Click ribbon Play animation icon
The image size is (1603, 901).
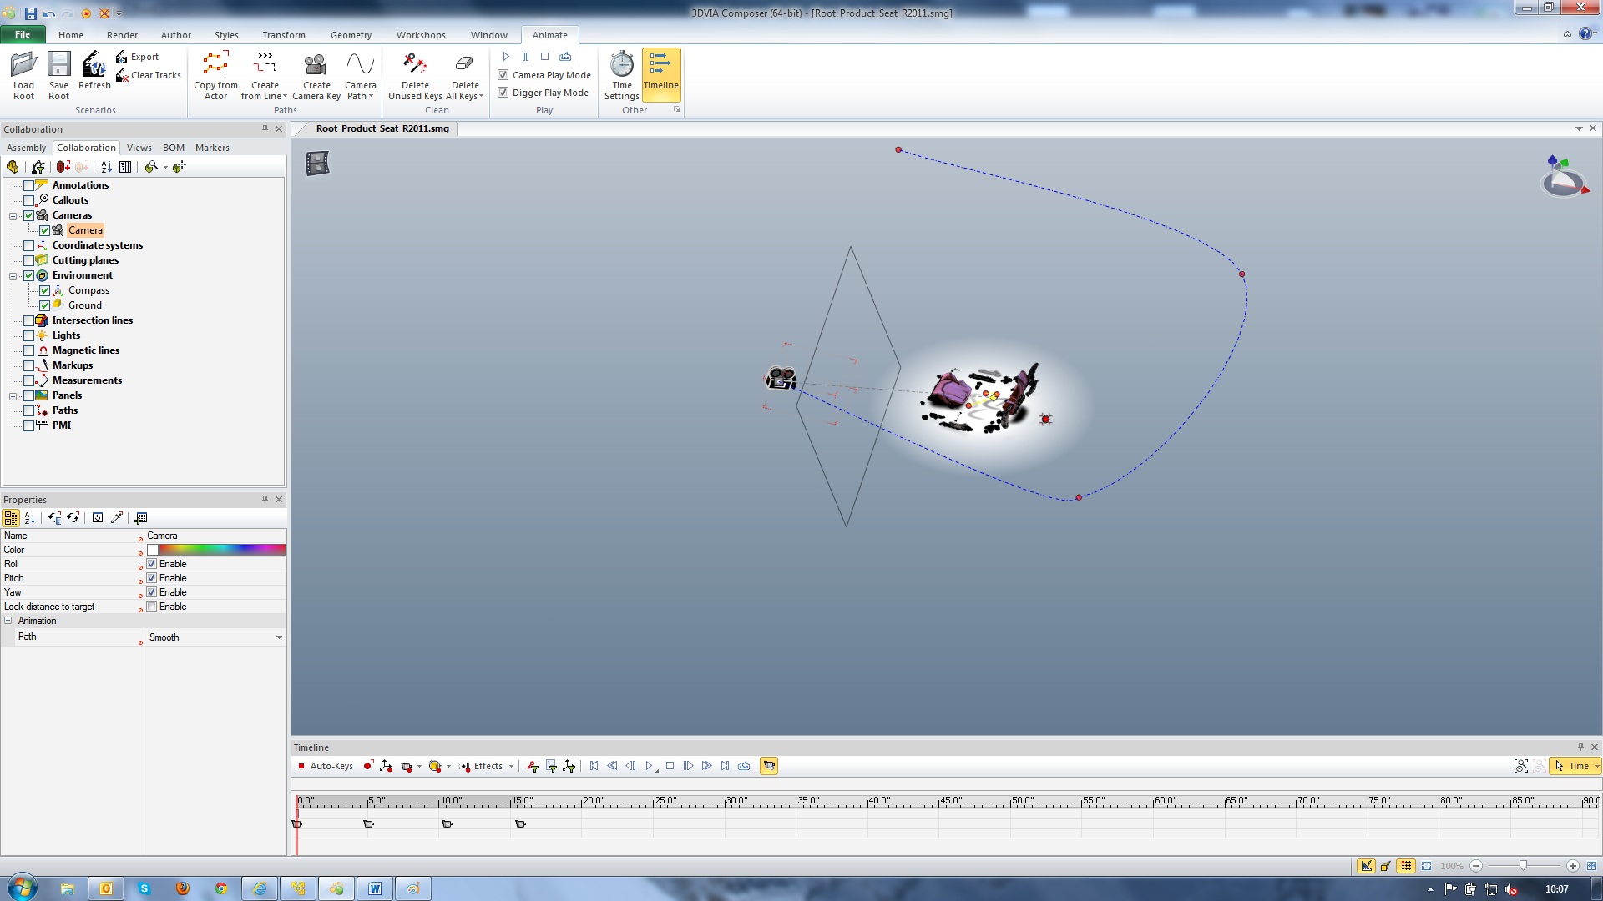pos(506,57)
